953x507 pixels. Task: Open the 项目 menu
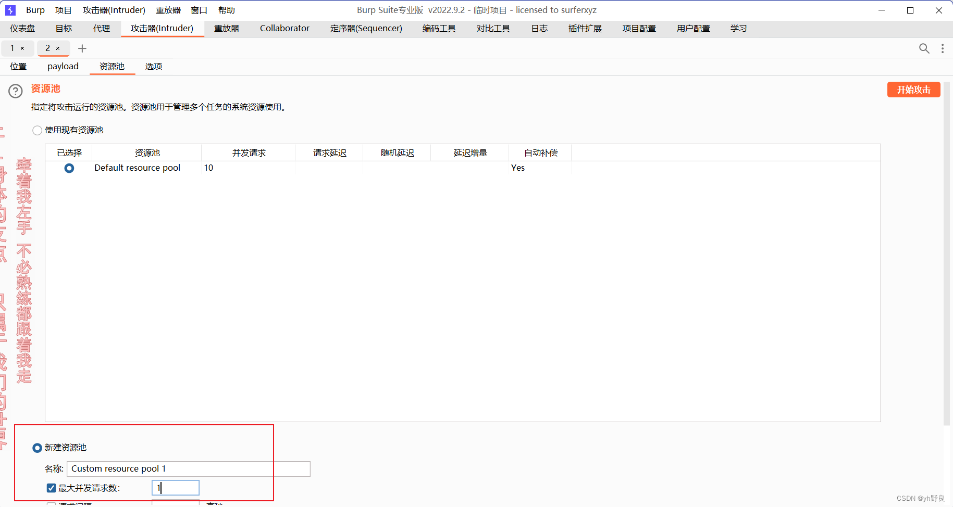[64, 10]
